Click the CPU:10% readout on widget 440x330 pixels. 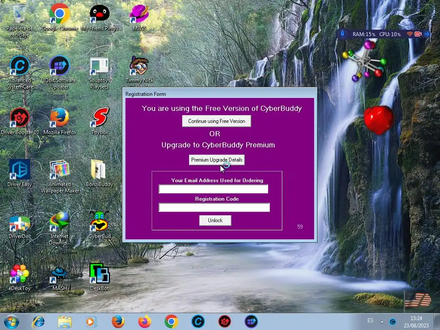[390, 34]
